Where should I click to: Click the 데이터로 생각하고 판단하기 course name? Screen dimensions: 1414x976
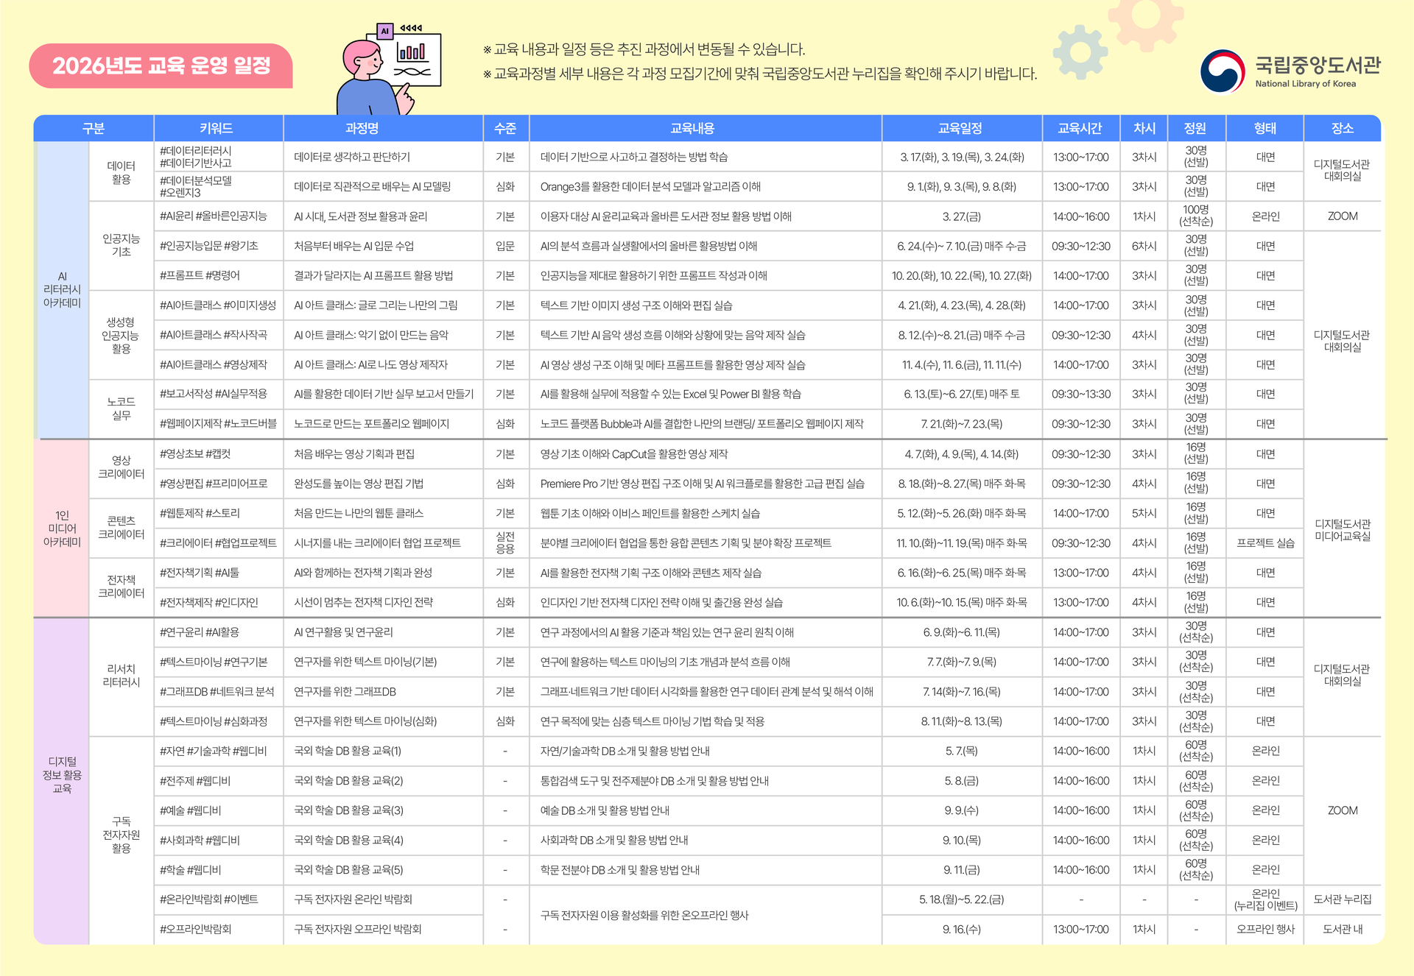coord(352,157)
